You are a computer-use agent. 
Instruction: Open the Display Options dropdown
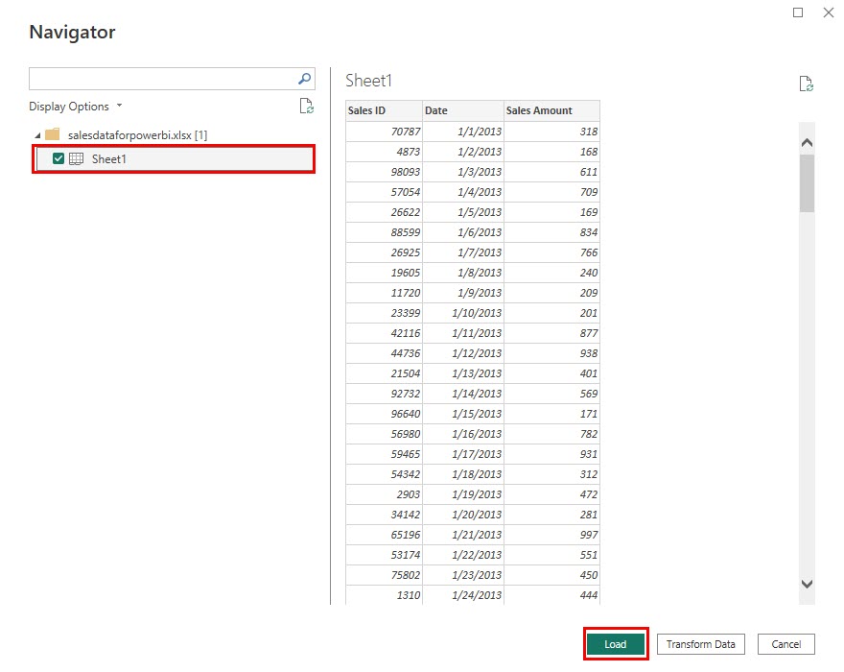(x=76, y=107)
